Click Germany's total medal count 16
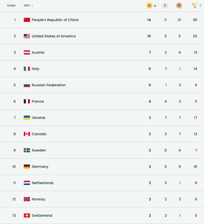 click(x=195, y=167)
